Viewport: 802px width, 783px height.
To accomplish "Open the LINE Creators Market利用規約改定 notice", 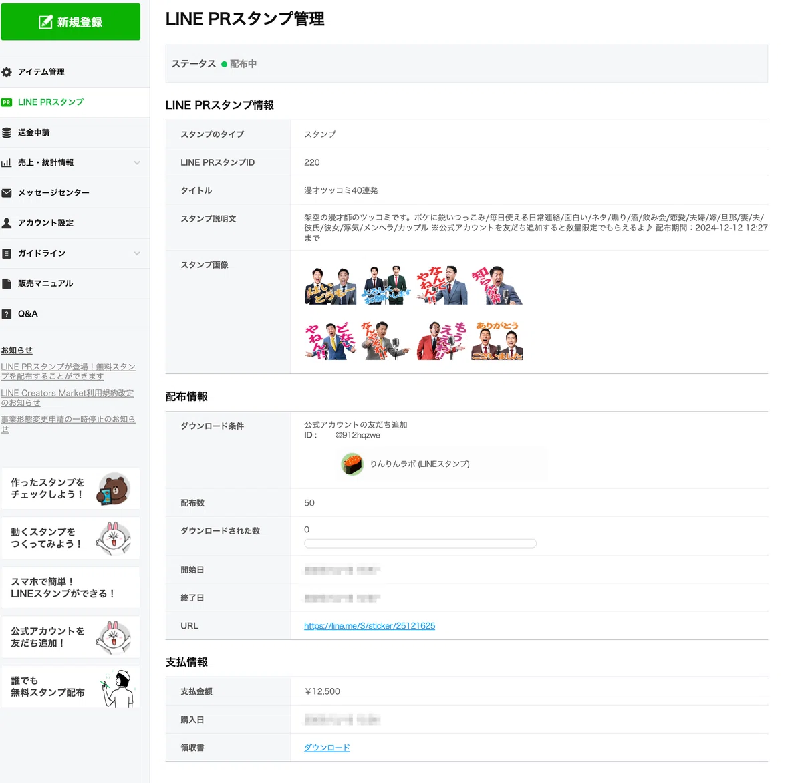I will (x=68, y=398).
